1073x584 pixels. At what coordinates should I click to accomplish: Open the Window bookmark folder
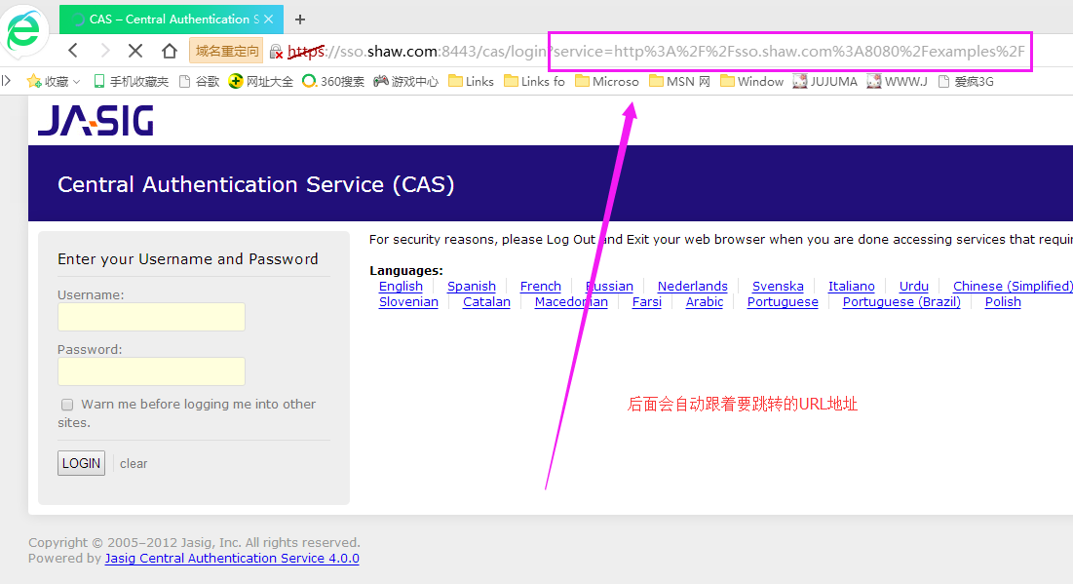point(751,82)
